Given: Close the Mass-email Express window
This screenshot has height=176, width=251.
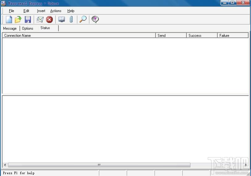Looking at the screenshot, I should pyautogui.click(x=243, y=3).
